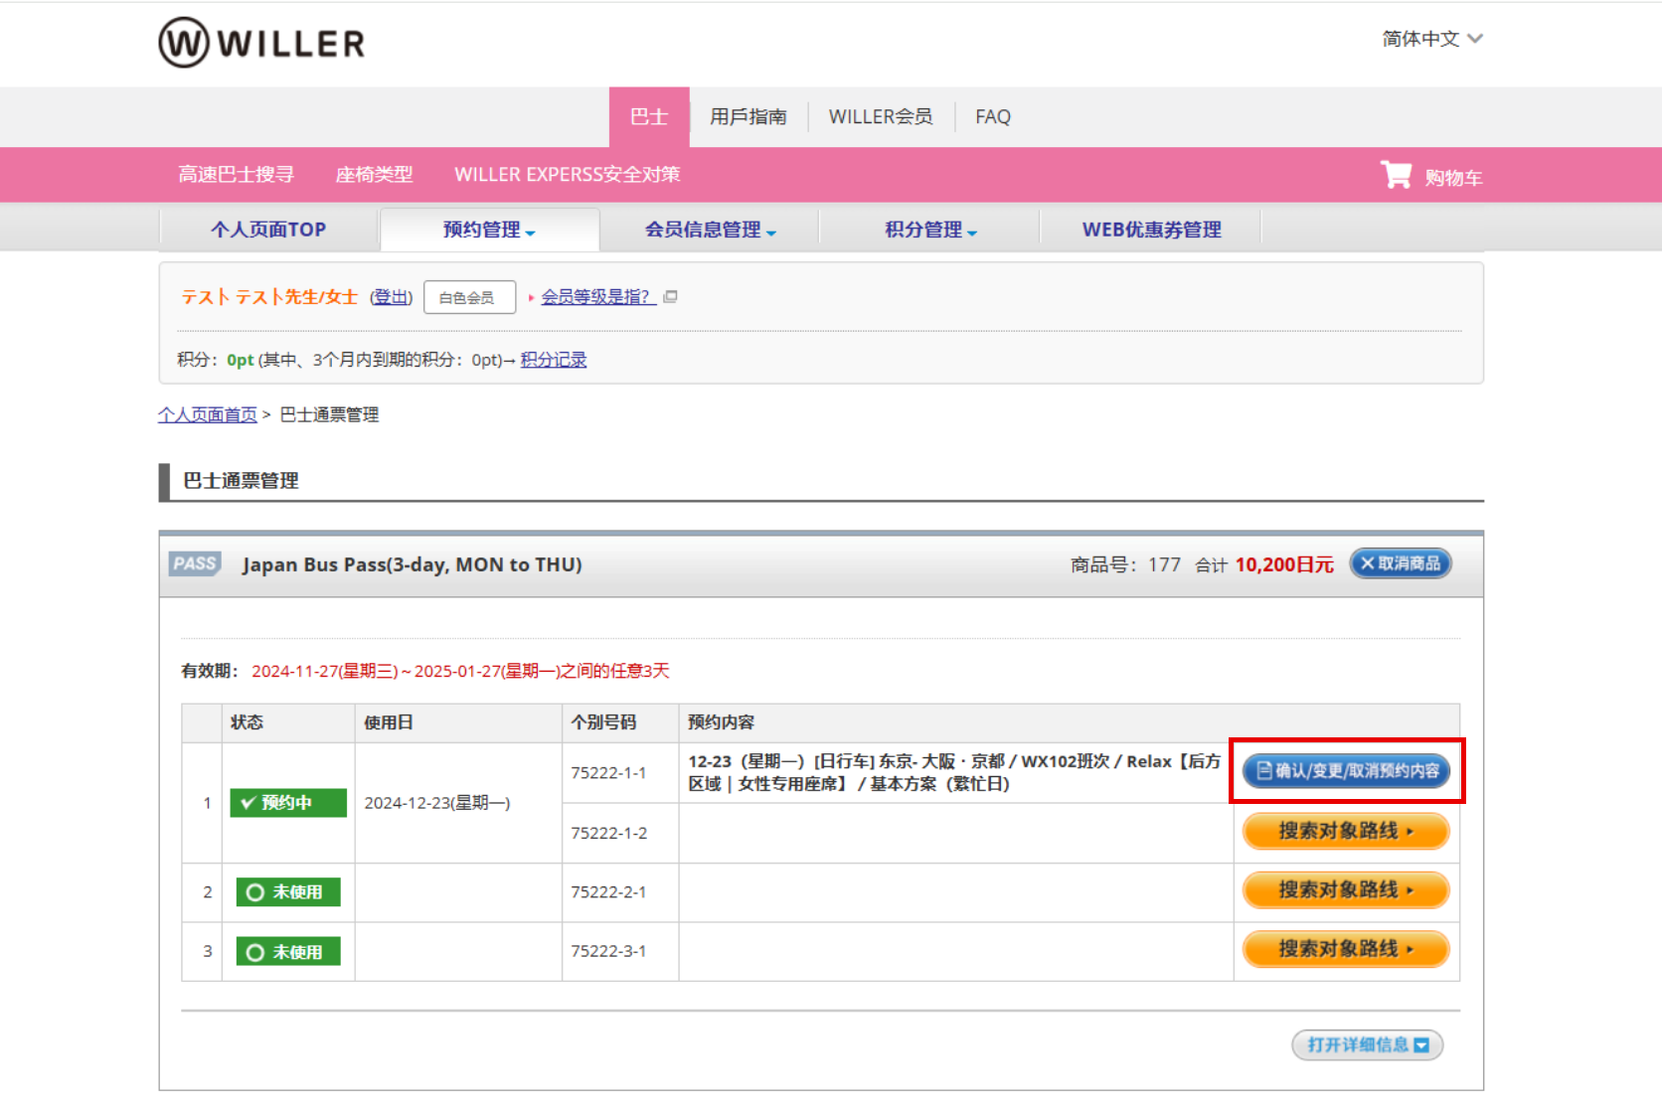Go to 个人页面TOP
This screenshot has height=1113, width=1662.
[268, 230]
